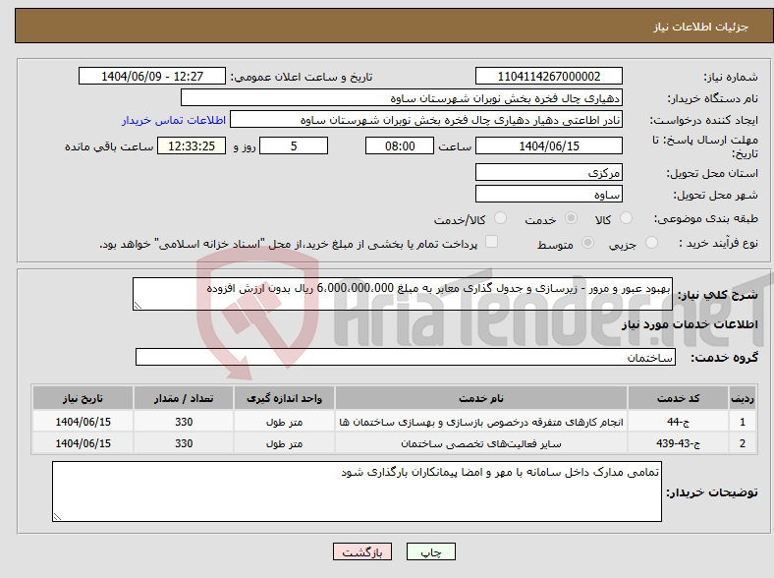The image size is (774, 578).
Task: Click the تاریخ نیاز column header
Action: (x=83, y=398)
